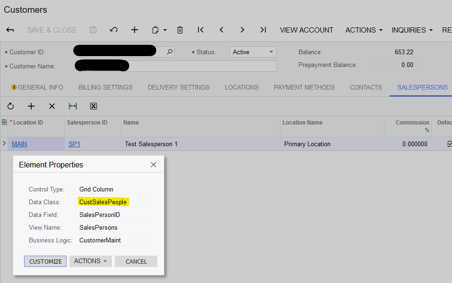452x283 pixels.
Task: Switch to the Billing Settings tab
Action: (105, 87)
